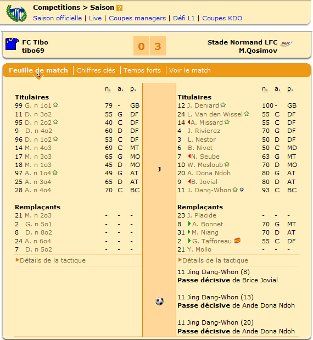Image resolution: width=313 pixels, height=340 pixels.
Task: Go to Coupes managers
Action: (137, 18)
